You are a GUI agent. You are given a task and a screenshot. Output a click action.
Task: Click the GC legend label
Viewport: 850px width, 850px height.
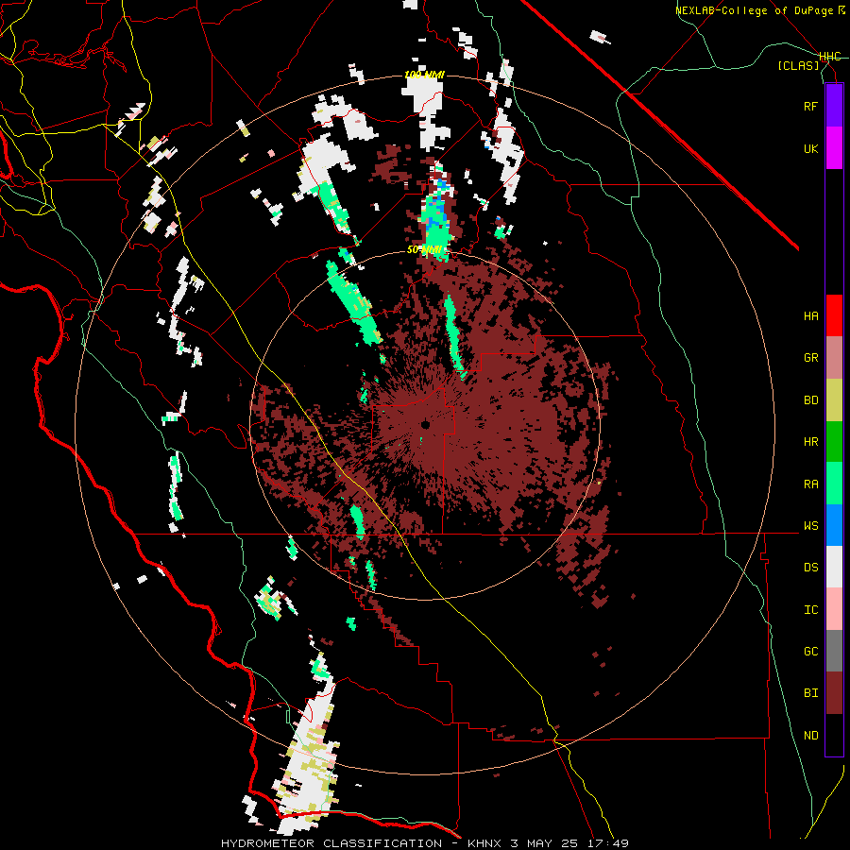click(810, 652)
